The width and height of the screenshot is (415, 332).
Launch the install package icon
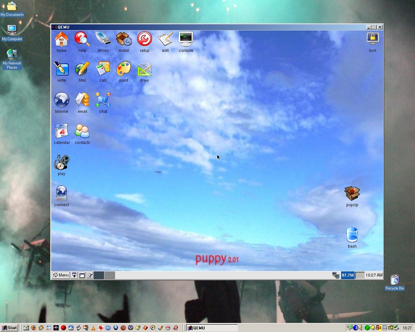pos(124,42)
